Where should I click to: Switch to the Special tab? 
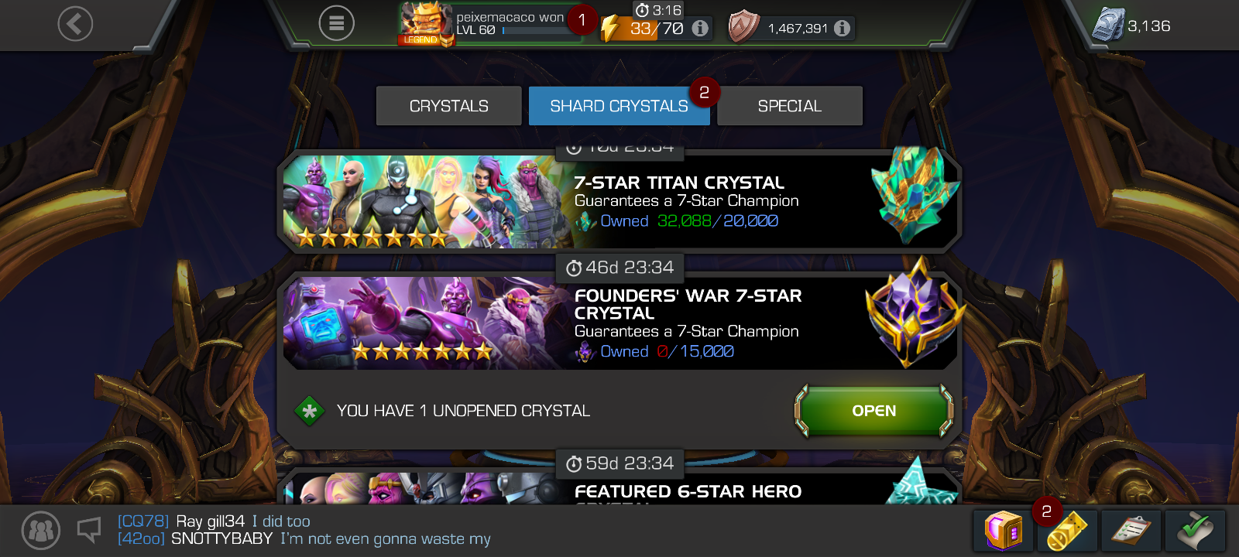(790, 106)
